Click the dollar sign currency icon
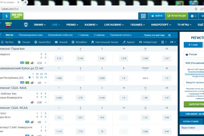Image resolution: width=204 pixels, height=136 pixels. 7,16
